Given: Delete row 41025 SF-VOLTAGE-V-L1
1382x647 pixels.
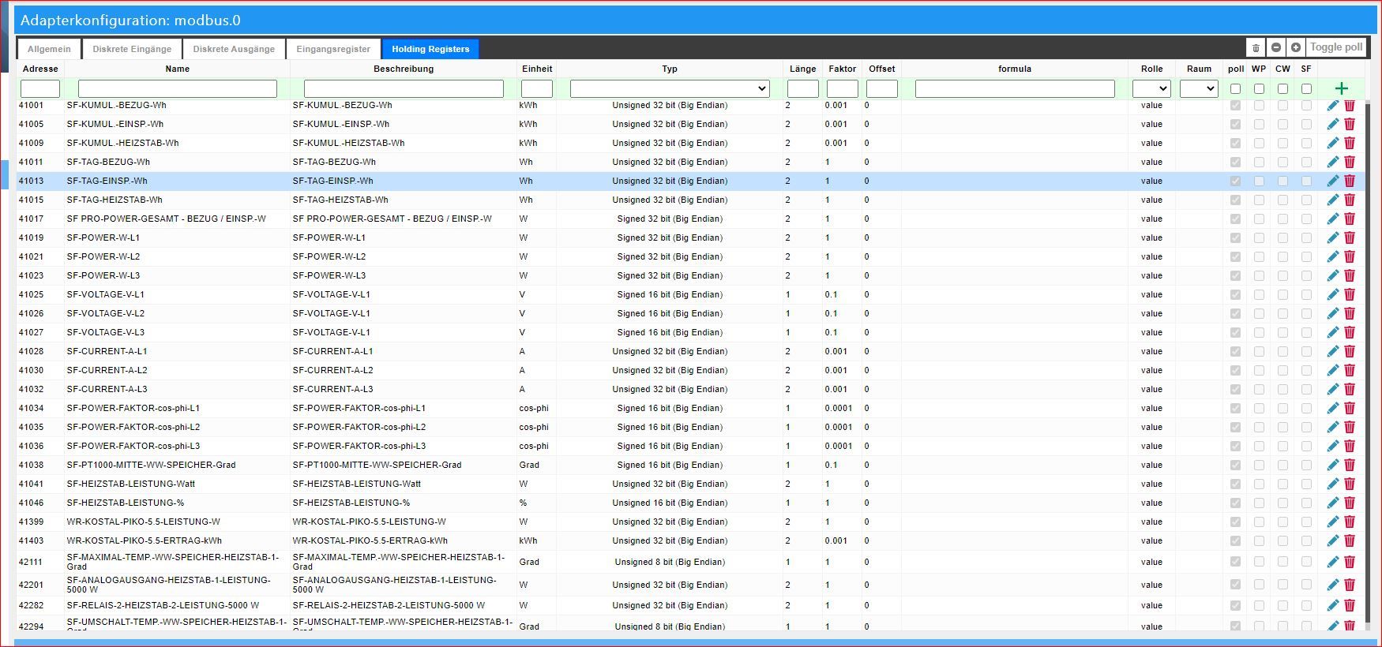Looking at the screenshot, I should [x=1350, y=294].
